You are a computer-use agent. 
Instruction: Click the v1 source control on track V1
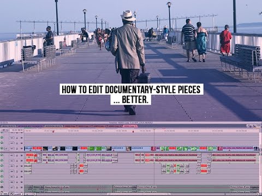[x=7, y=149]
